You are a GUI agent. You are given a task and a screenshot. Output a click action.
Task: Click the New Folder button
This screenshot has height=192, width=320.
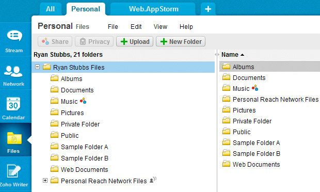click(181, 42)
